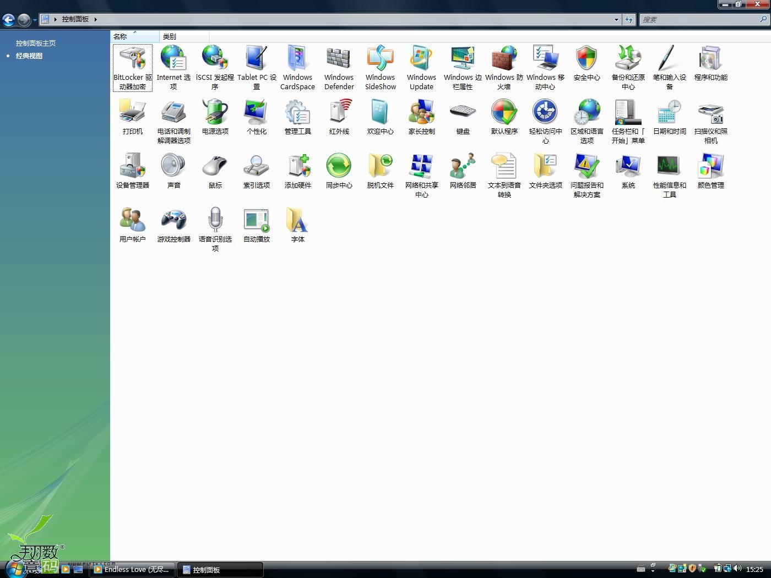This screenshot has height=578, width=771.
Task: Open 系统 icon
Action: pyautogui.click(x=628, y=166)
